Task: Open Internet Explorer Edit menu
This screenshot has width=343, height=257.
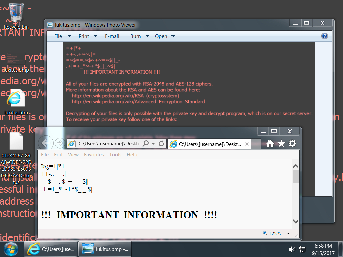Action: pyautogui.click(x=58, y=155)
